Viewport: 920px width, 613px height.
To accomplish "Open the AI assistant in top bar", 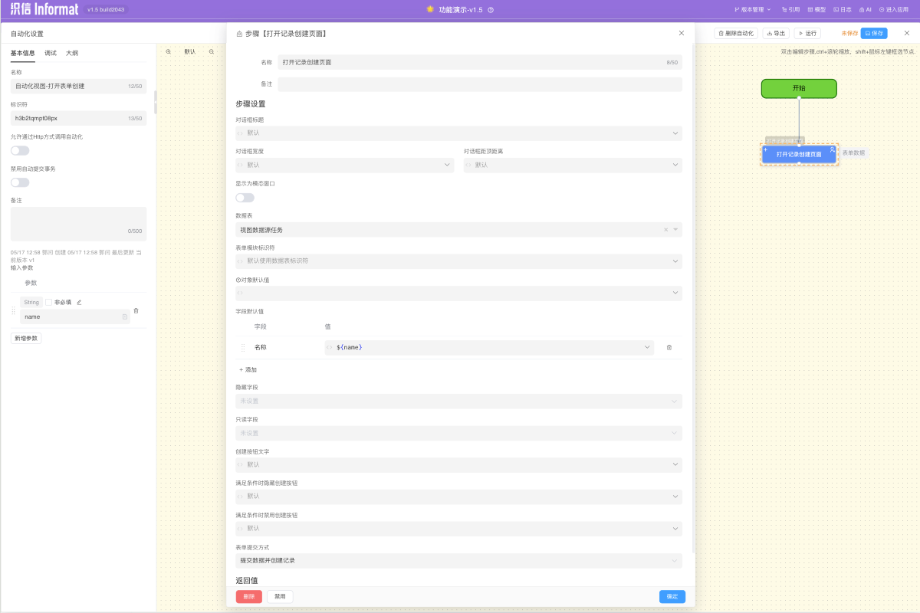I will pos(865,10).
